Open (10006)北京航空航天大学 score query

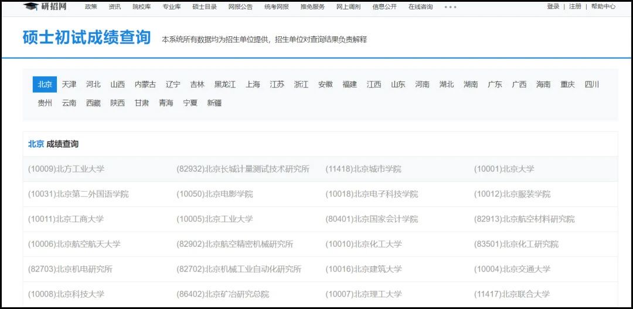[74, 244]
